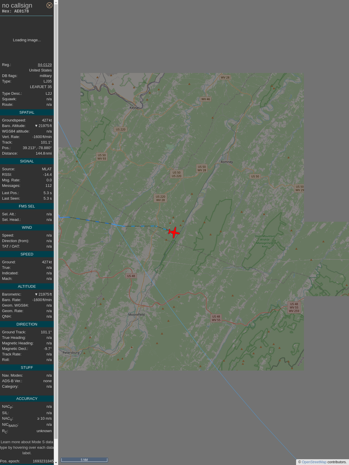Click the SPATIAL section header
This screenshot has height=465, width=349.
click(x=27, y=112)
